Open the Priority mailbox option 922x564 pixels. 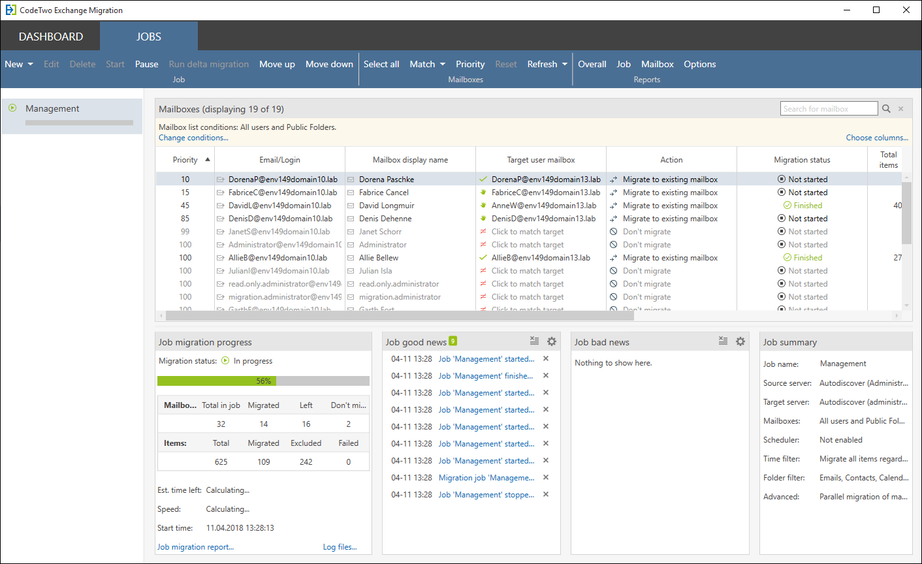click(470, 64)
